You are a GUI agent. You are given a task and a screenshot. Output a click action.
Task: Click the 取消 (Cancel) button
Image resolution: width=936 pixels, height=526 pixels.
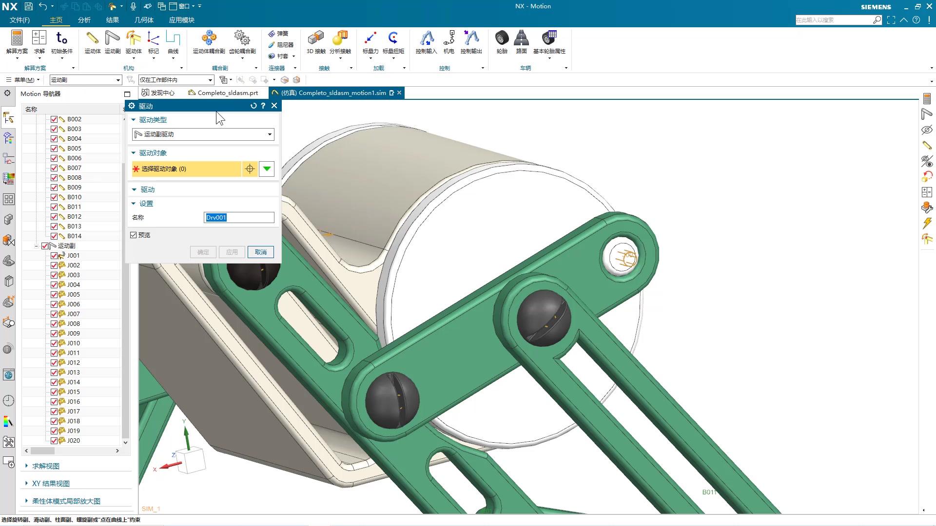click(260, 252)
